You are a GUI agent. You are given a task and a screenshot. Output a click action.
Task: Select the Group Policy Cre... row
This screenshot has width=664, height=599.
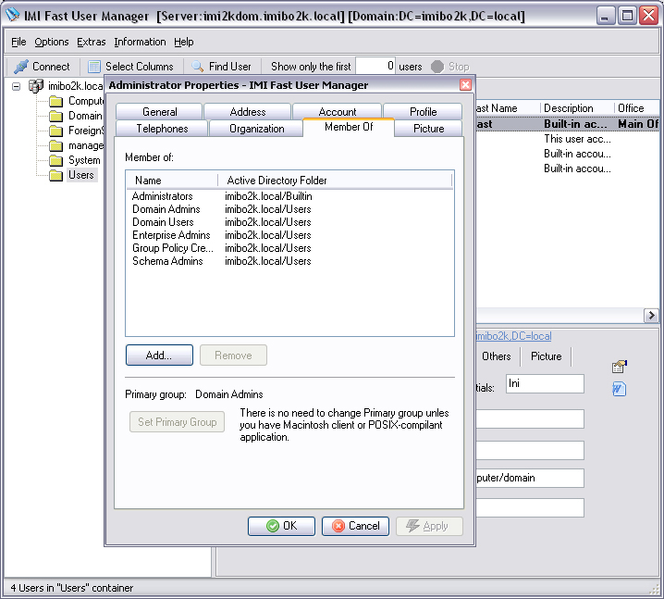click(289, 248)
